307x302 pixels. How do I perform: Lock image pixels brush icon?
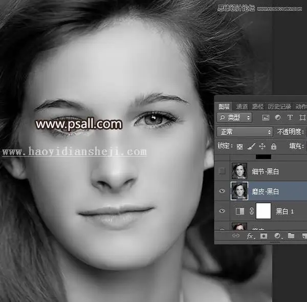click(251, 146)
